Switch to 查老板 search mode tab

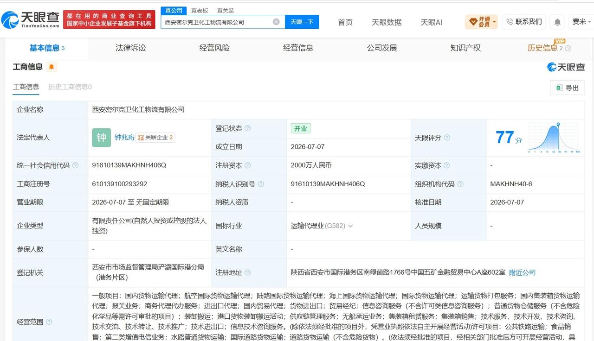pos(200,11)
